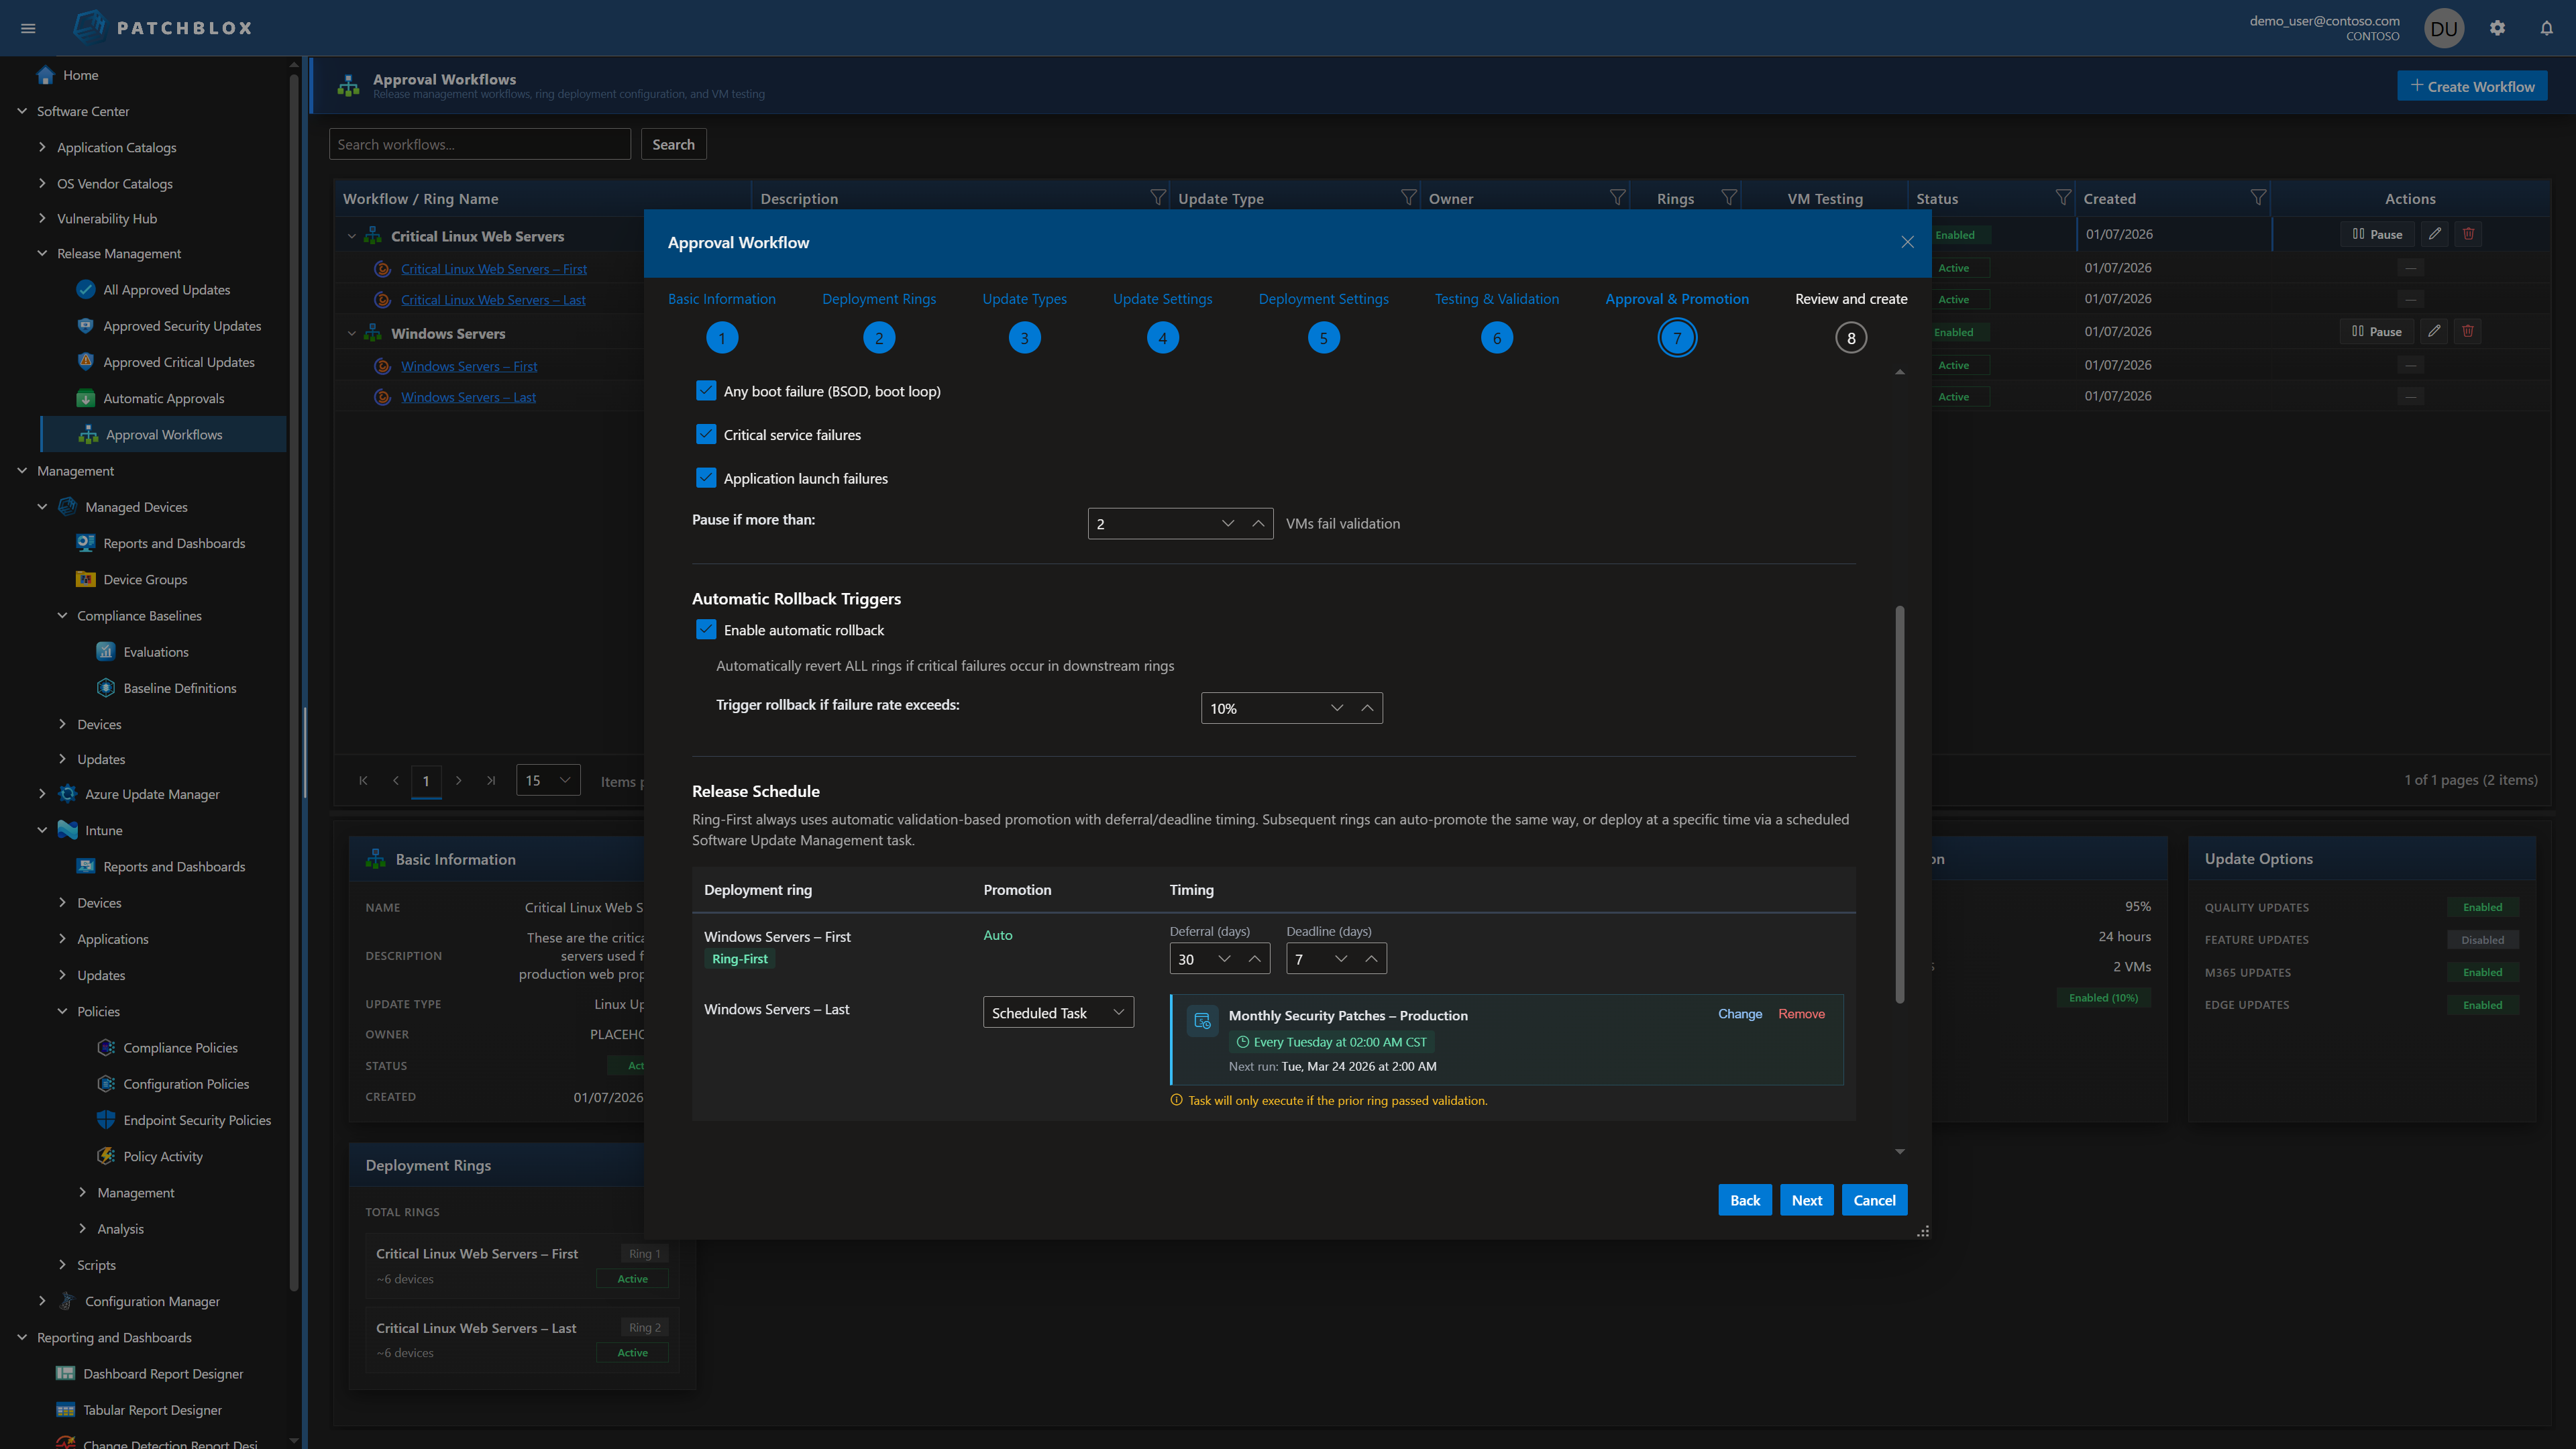Toggle the hamburger navigation menu
The height and width of the screenshot is (1449, 2576).
(x=28, y=28)
